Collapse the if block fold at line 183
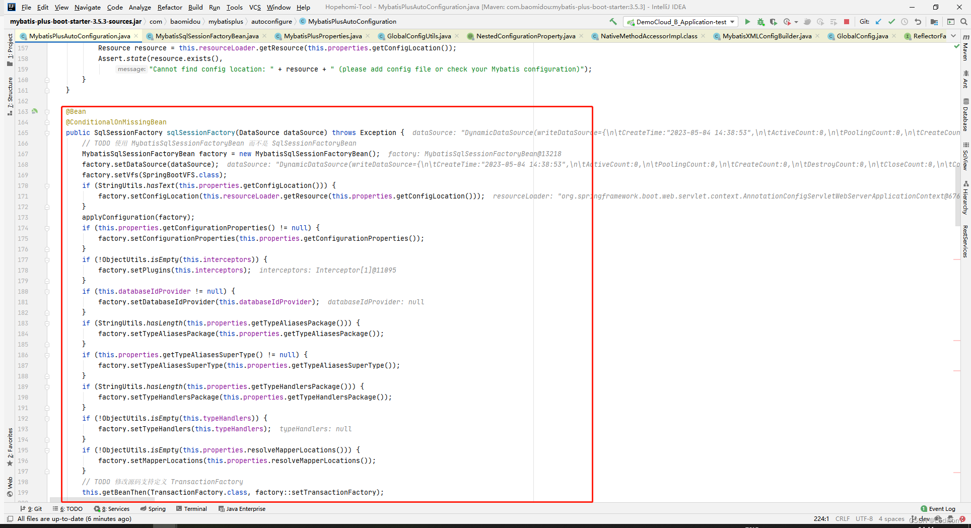This screenshot has height=528, width=971. coord(47,323)
